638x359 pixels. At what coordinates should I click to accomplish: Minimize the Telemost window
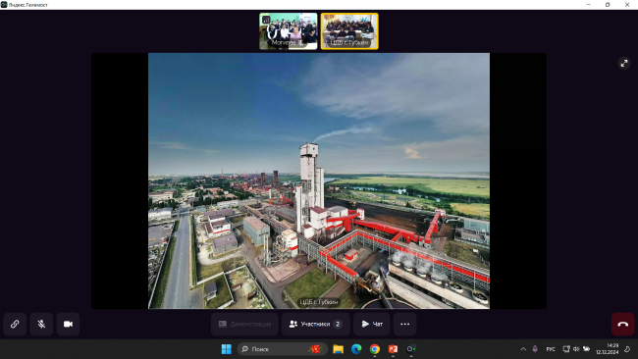pyautogui.click(x=588, y=5)
